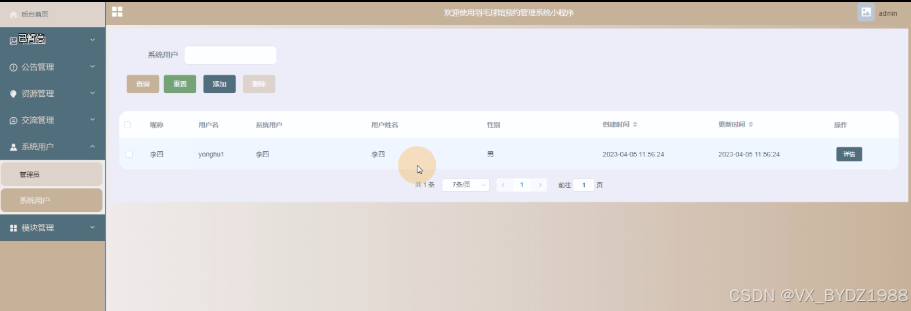This screenshot has height=311, width=911.
Task: Click the 男 gender cell
Action: click(x=490, y=155)
